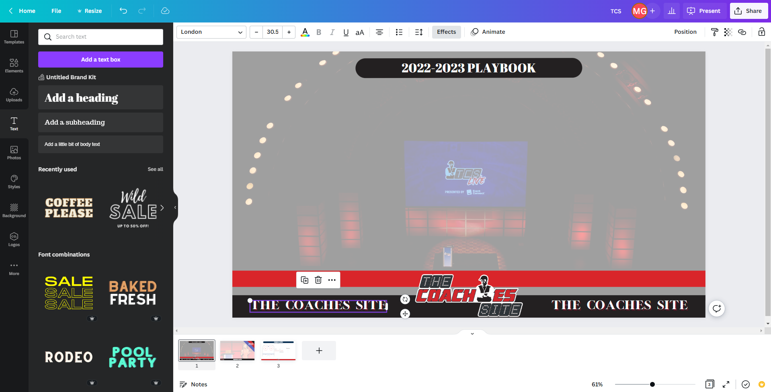
Task: Click the undo arrow icon
Action: (123, 11)
